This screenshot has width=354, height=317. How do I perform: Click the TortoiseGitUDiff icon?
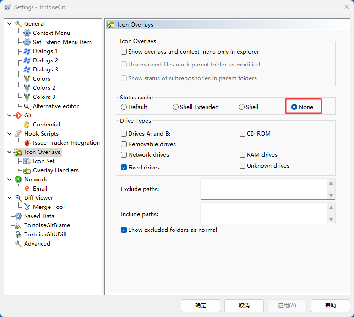[x=18, y=235]
